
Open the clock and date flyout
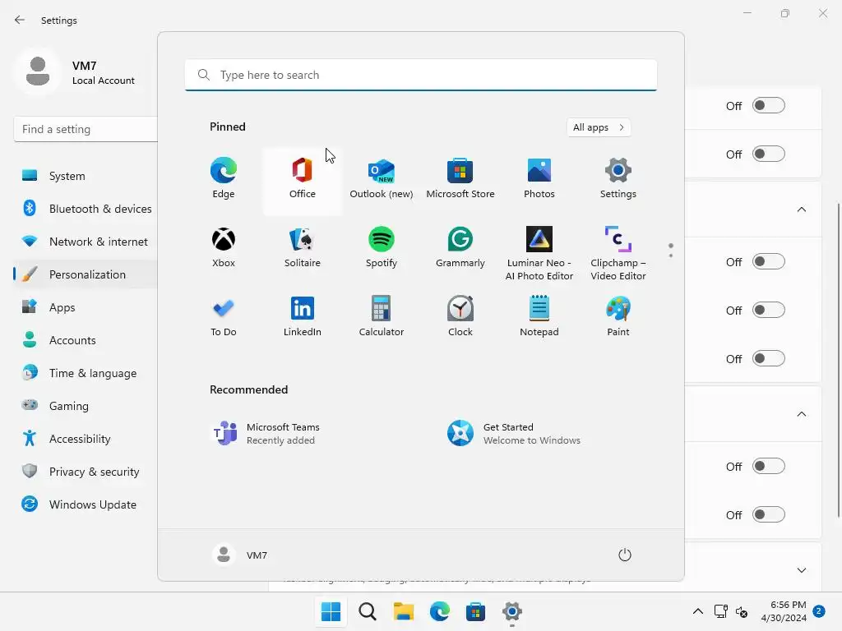(x=784, y=611)
